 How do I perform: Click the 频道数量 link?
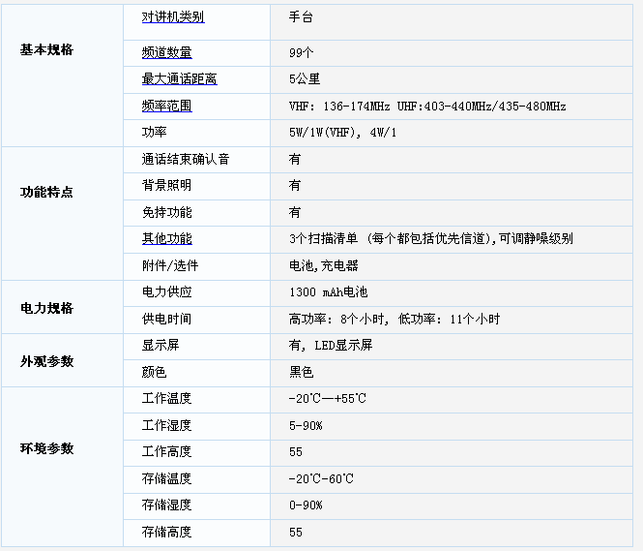pos(166,52)
